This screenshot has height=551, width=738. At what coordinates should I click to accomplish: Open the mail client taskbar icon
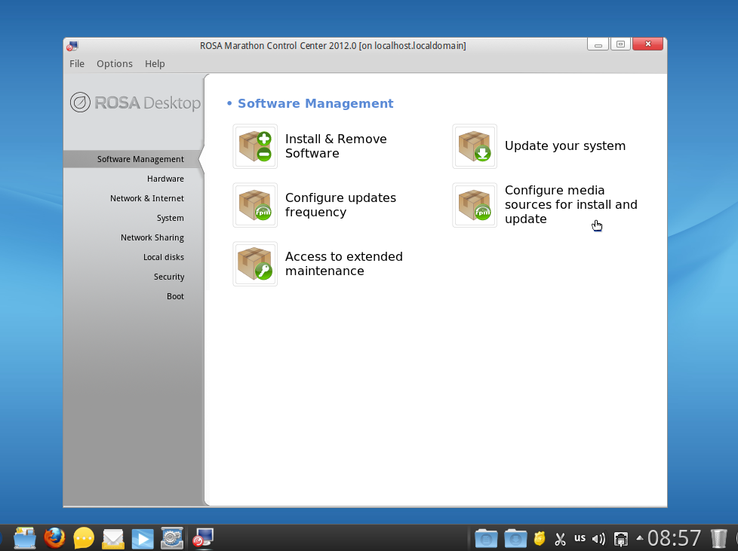(113, 539)
